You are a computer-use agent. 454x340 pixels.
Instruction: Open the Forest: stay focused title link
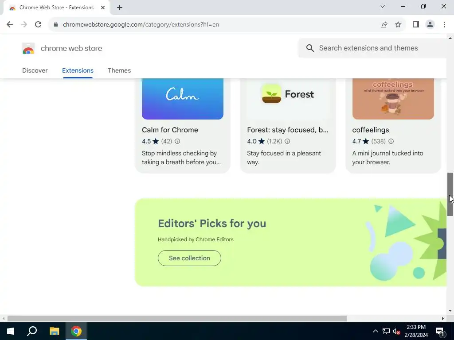[287, 130]
